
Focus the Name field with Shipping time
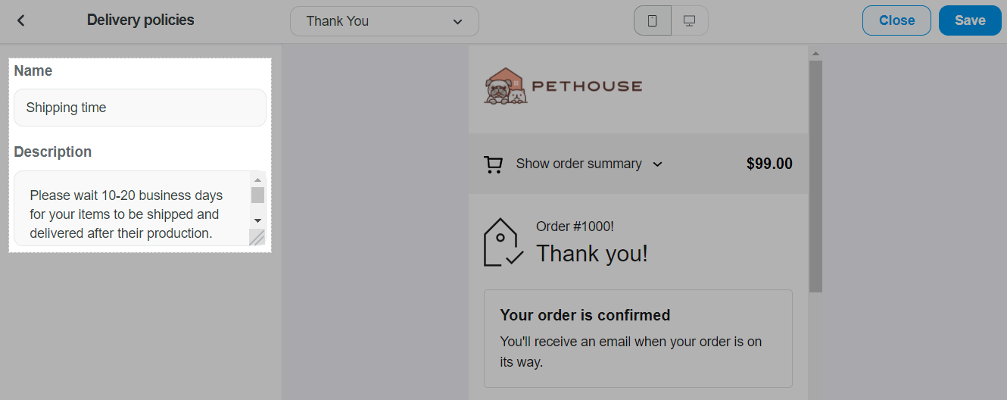140,108
